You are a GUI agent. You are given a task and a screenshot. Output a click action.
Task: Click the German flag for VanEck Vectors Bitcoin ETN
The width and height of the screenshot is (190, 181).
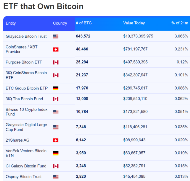pos(56,153)
